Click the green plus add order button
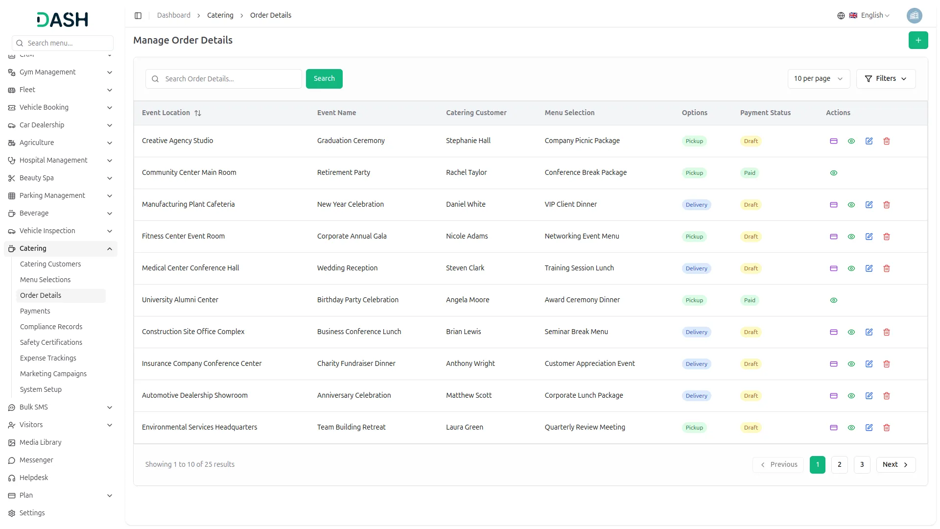This screenshot has height=529, width=940. coord(917,40)
